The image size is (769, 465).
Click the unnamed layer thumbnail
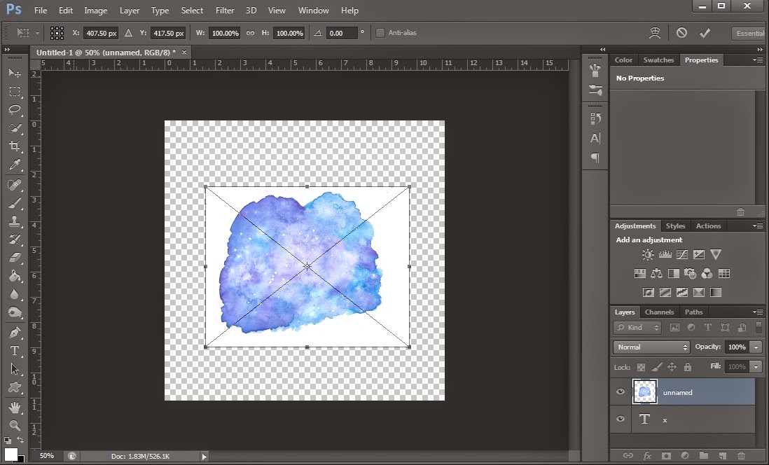(644, 391)
